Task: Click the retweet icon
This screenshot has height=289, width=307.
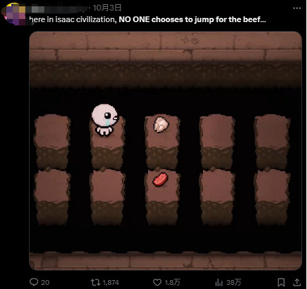Action: [x=95, y=282]
